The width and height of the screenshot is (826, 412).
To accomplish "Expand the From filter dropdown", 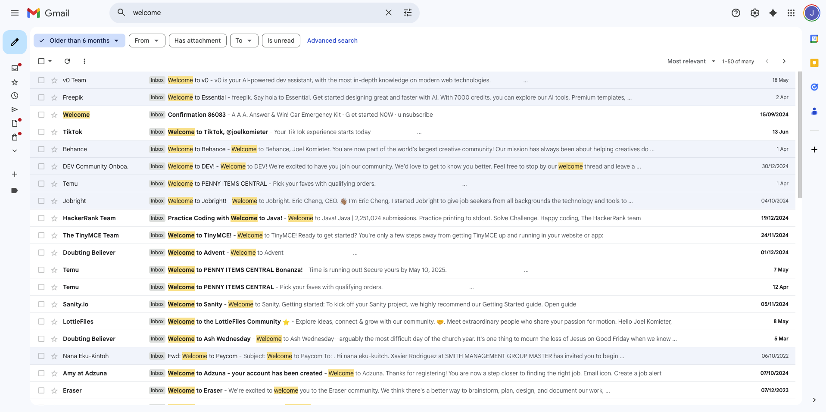I will point(146,41).
